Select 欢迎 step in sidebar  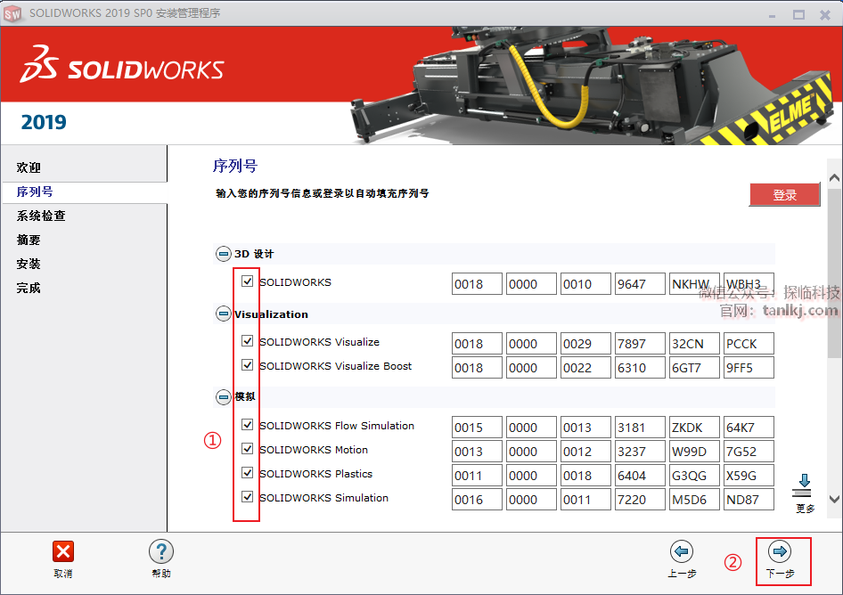coord(29,167)
